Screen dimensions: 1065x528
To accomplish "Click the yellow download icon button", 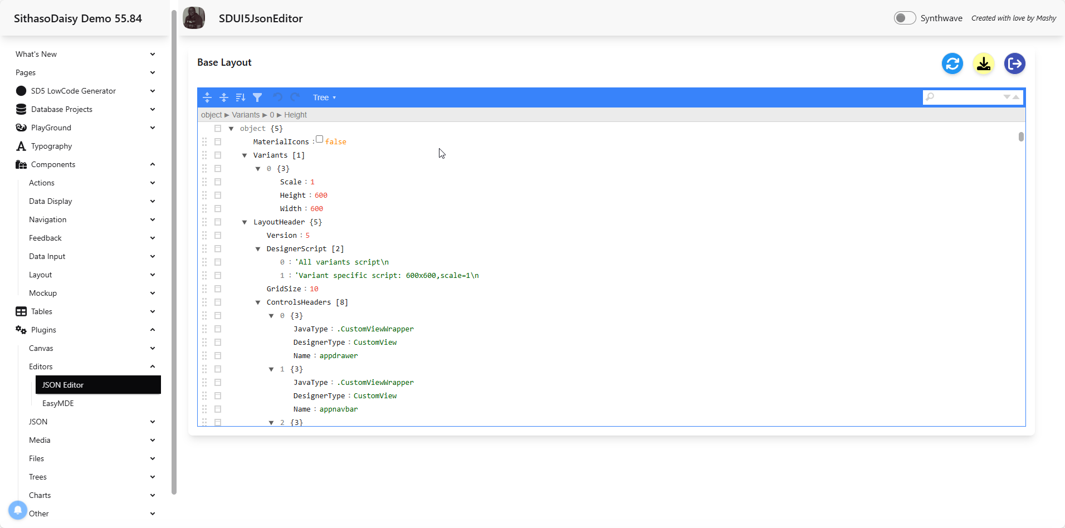I will tap(984, 63).
